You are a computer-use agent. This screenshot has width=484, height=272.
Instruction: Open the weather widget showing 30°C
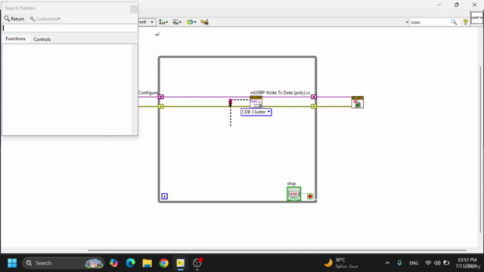coord(341,263)
